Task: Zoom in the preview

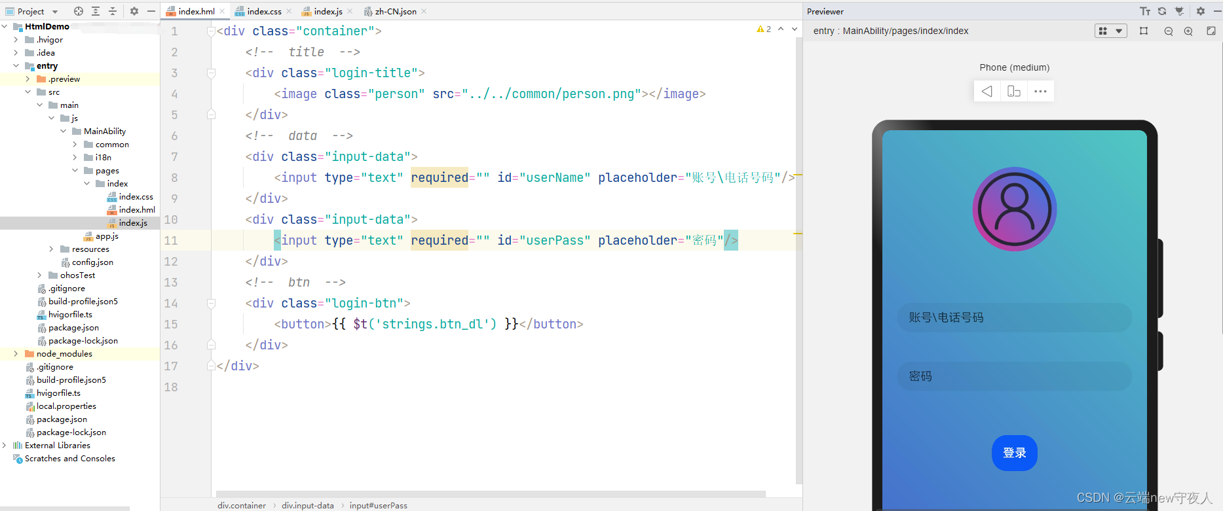Action: tap(1188, 31)
